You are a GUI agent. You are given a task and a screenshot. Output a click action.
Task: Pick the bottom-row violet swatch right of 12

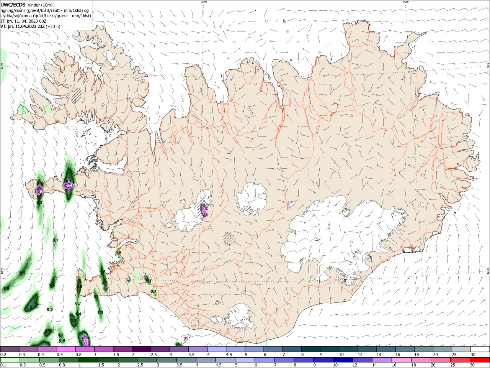click(x=363, y=360)
